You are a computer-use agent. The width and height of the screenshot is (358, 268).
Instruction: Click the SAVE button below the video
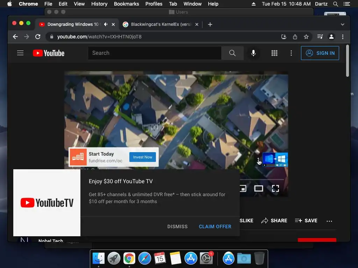tap(306, 221)
